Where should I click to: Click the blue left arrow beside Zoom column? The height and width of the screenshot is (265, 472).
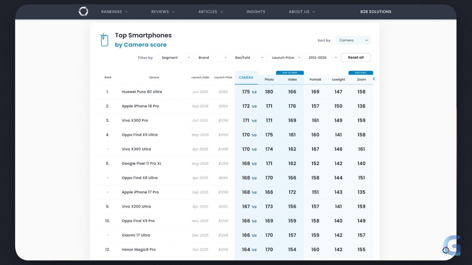[374, 79]
